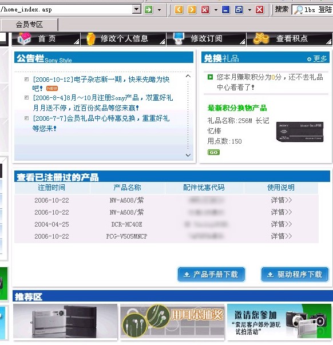
Task: Click the blue monitor icon for subscriptions
Action: coord(179,38)
